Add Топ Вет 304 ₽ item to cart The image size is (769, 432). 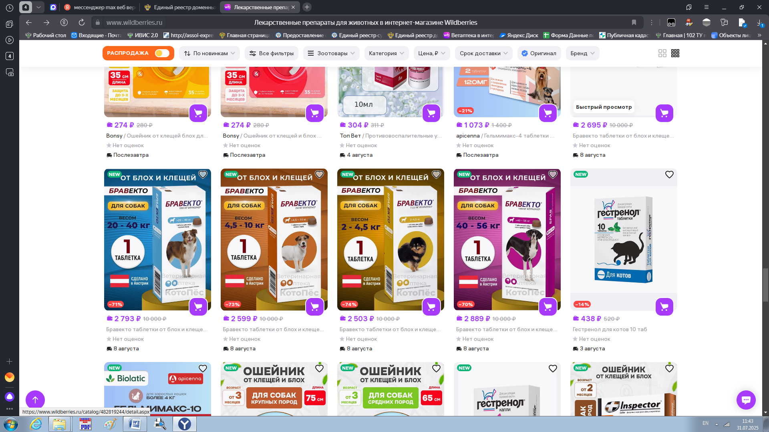[x=431, y=113]
